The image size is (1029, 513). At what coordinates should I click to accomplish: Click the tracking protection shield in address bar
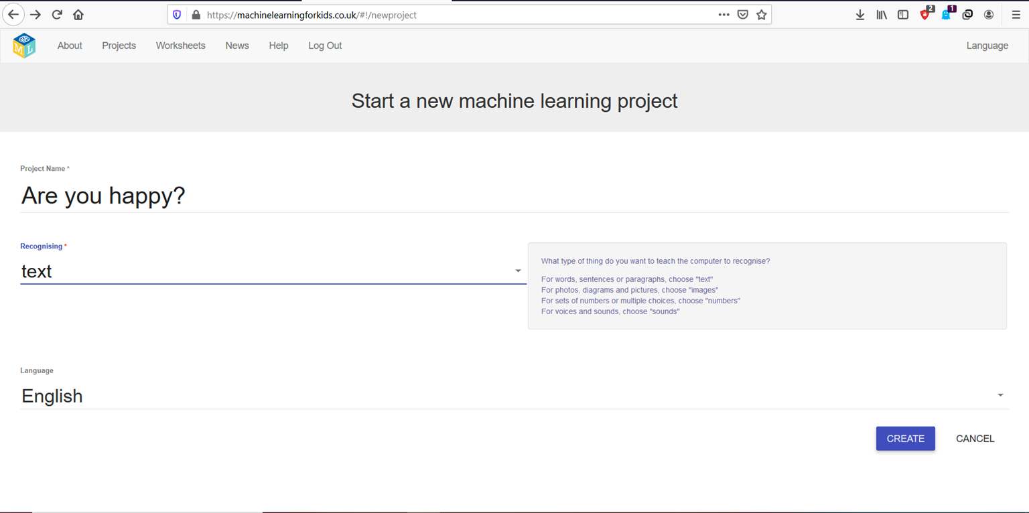click(176, 14)
